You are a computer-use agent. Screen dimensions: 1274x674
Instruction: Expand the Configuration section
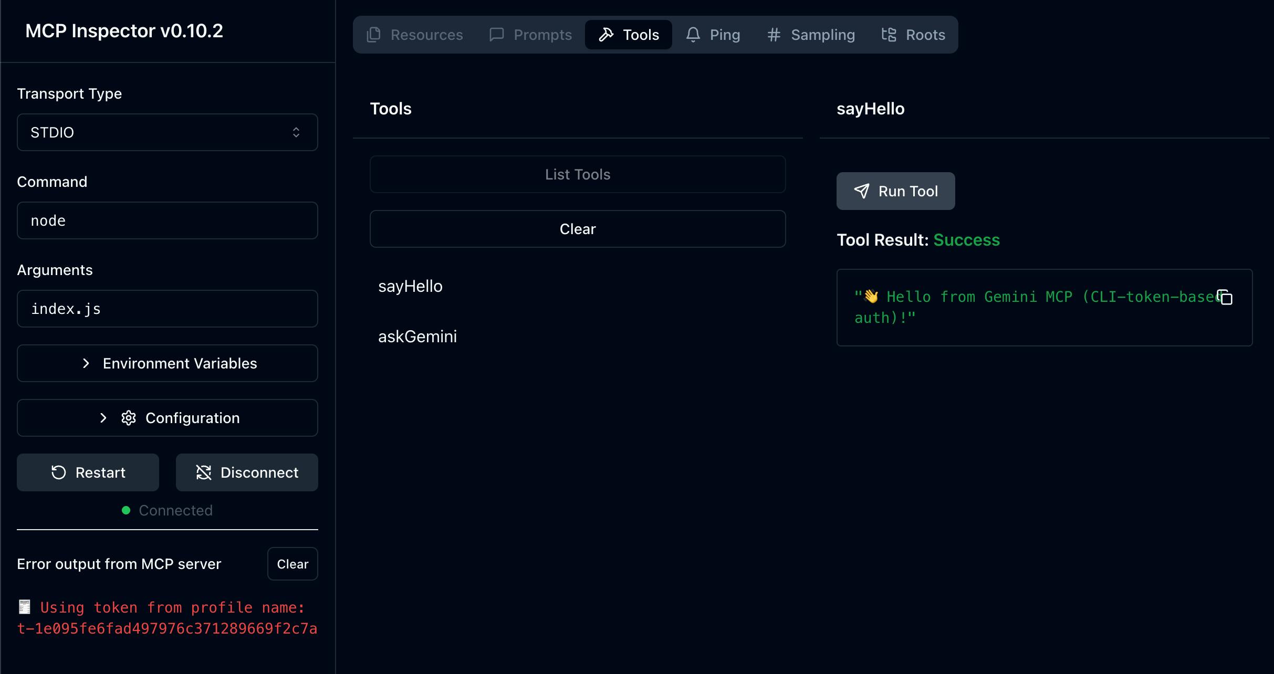click(x=167, y=418)
